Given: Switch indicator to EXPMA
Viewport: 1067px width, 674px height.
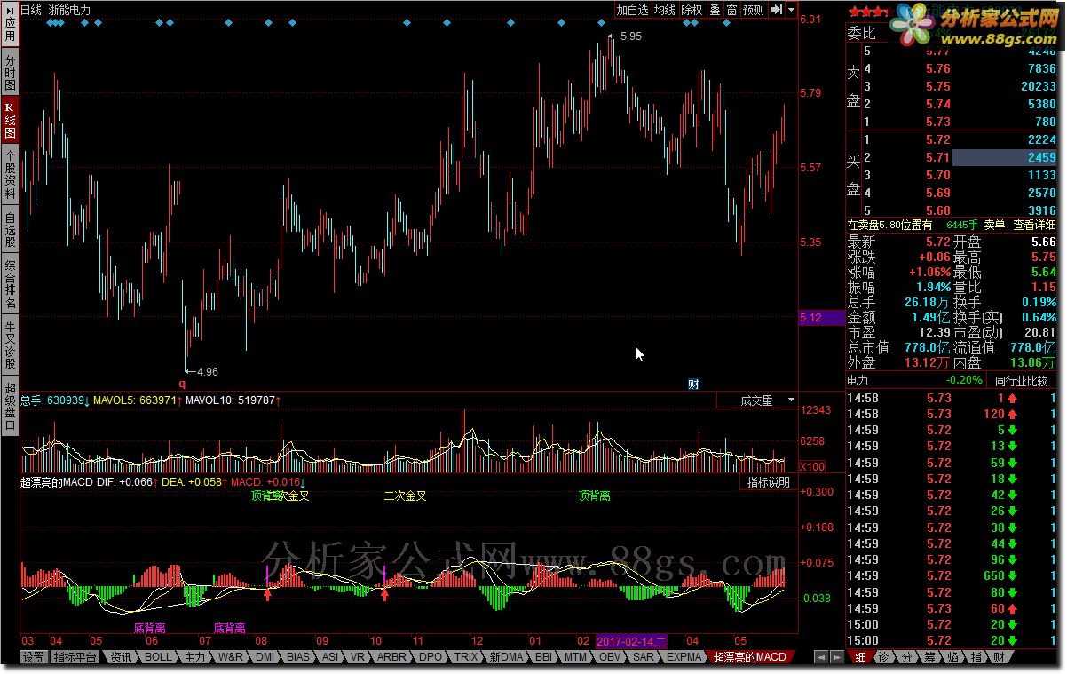Looking at the screenshot, I should pyautogui.click(x=684, y=657).
